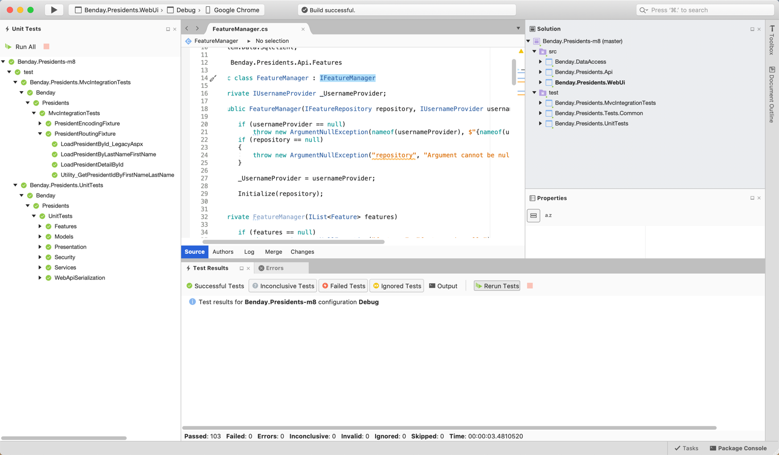Expand the Benday.DataAccess project

(x=540, y=62)
